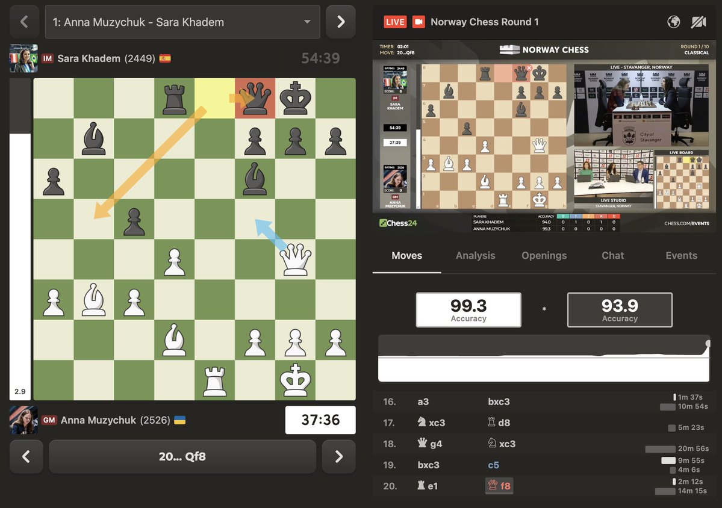Open the Chat tab
The height and width of the screenshot is (508, 722).
[x=612, y=255]
